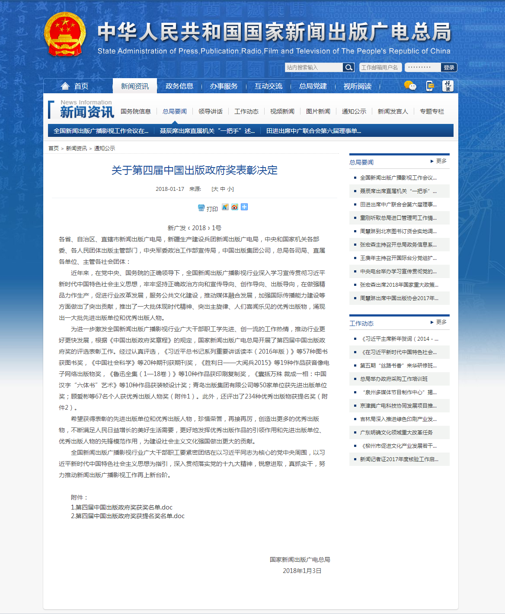Screen dimensions: 505x614
Task: Open headline 全国新闻出版广播影视工作会议在... in the blue bar
Action: tap(101, 131)
